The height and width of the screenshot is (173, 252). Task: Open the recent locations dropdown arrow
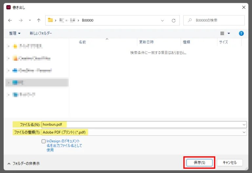pos(30,20)
